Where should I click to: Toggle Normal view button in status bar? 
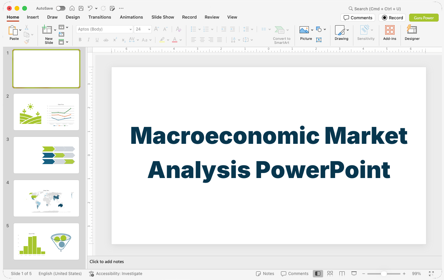[318, 274]
